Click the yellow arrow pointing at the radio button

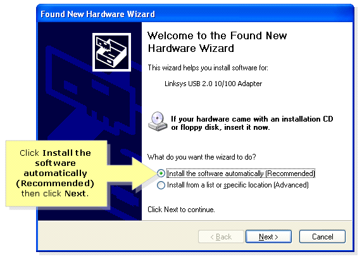[x=133, y=174]
